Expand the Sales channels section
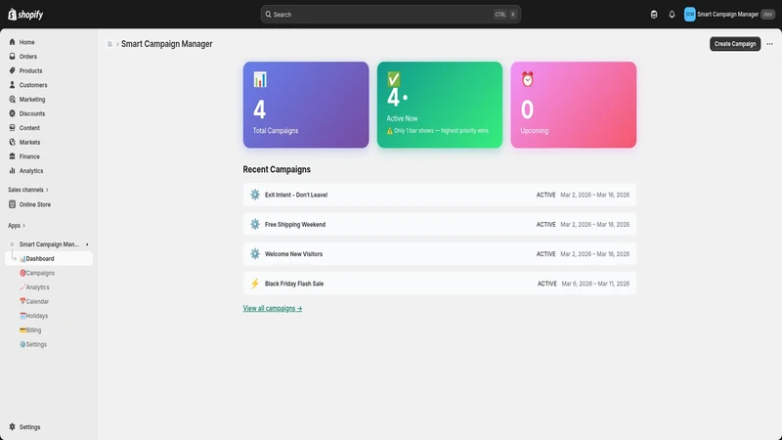782x440 pixels. [28, 190]
